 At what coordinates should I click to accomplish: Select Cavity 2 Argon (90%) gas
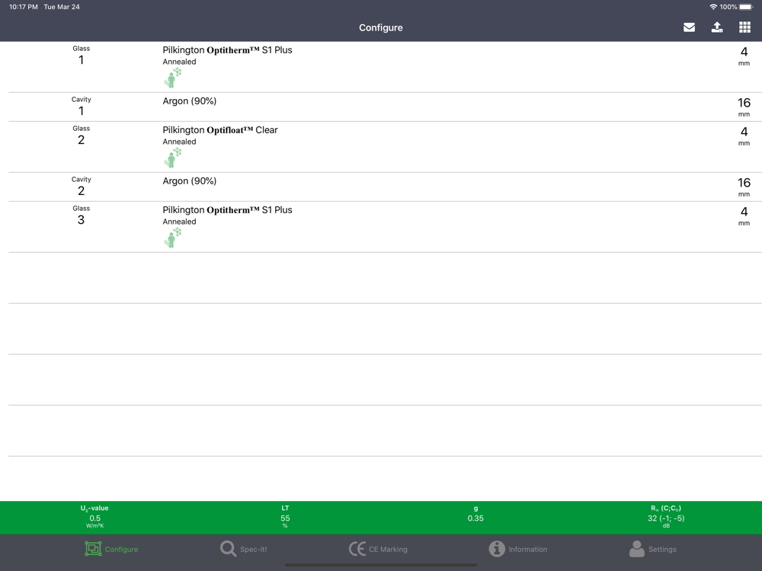point(190,181)
